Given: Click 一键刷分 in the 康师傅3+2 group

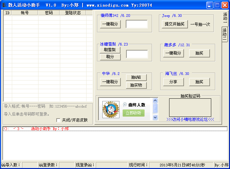Looking at the screenshot, I should click(110, 24).
